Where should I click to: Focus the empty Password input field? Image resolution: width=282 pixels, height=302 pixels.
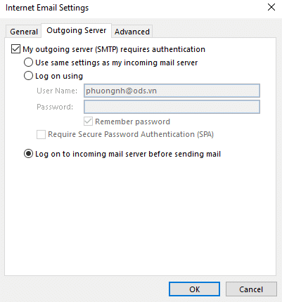(172, 107)
